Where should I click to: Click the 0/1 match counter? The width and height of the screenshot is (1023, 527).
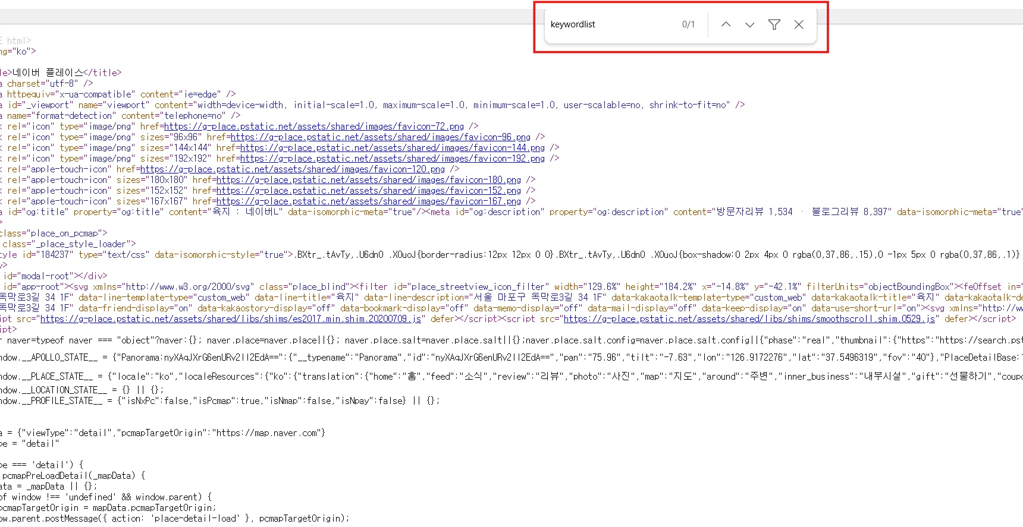pos(688,24)
